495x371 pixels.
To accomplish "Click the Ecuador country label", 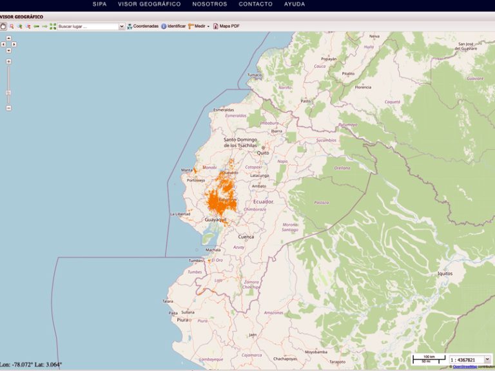I will [x=263, y=202].
